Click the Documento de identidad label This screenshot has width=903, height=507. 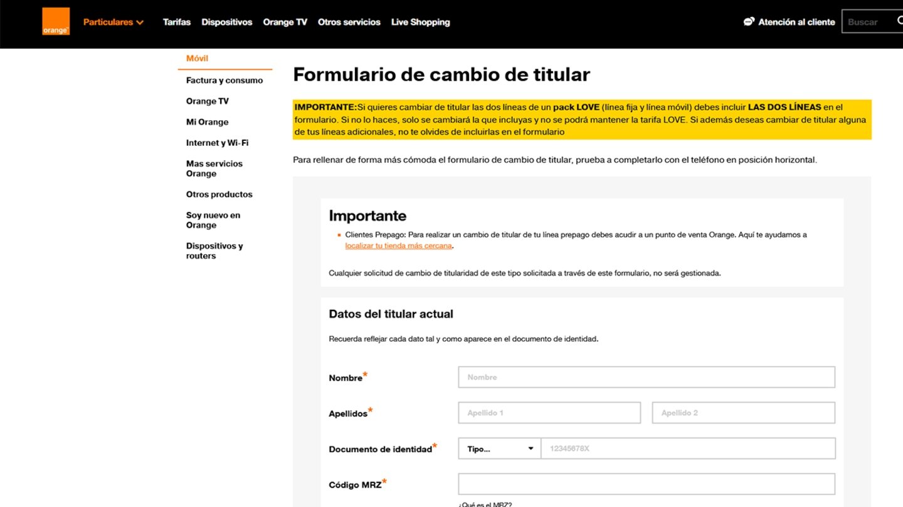(x=381, y=449)
